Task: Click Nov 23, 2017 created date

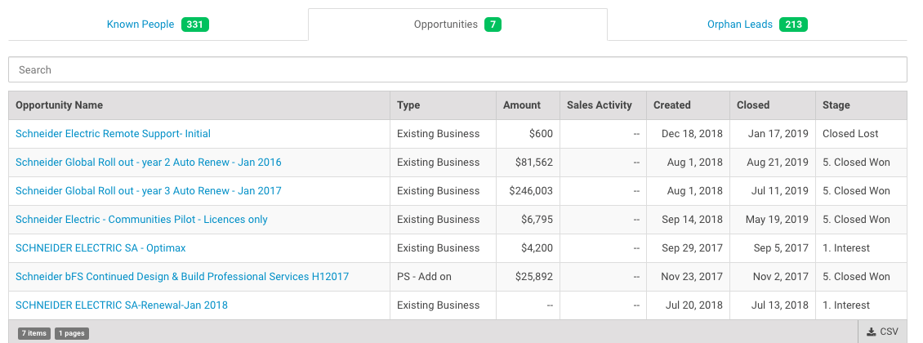Action: [692, 277]
